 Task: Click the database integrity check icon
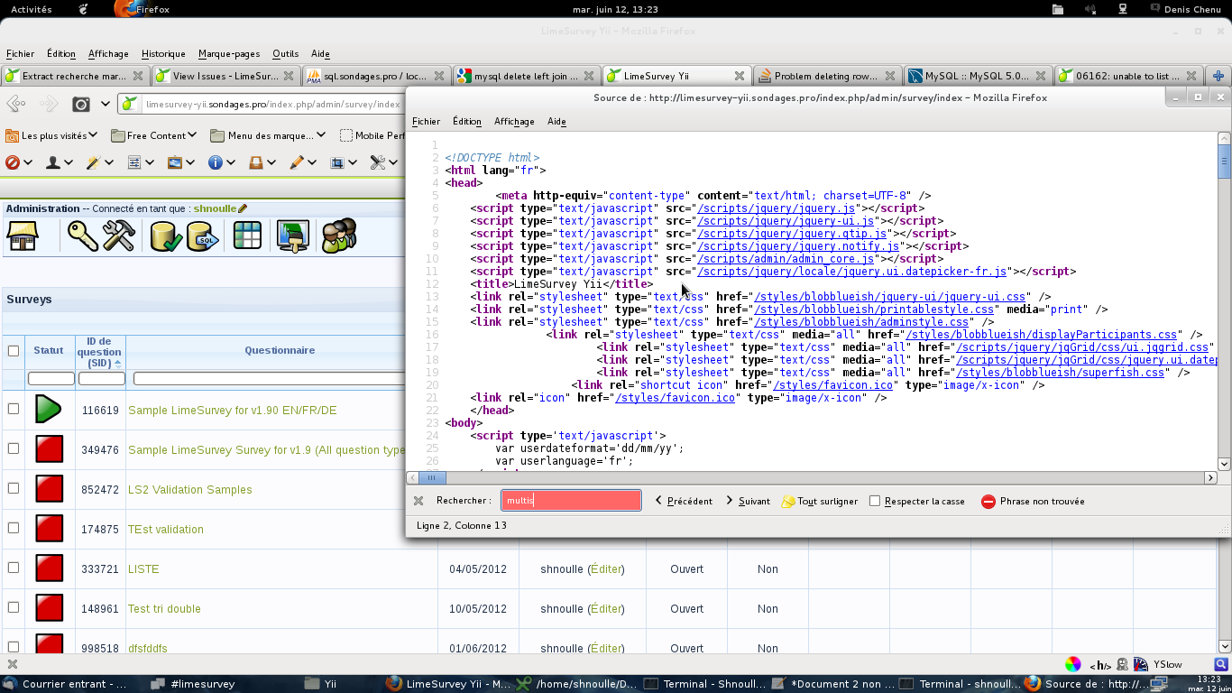166,236
